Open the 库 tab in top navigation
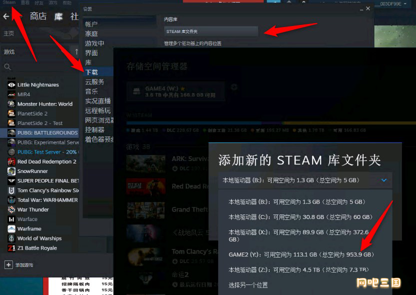This screenshot has height=295, width=416. tap(58, 16)
